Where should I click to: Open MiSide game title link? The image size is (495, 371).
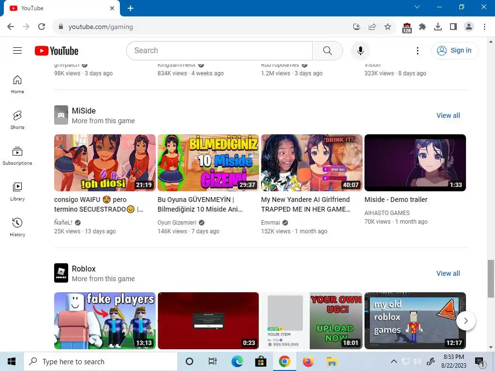[84, 111]
